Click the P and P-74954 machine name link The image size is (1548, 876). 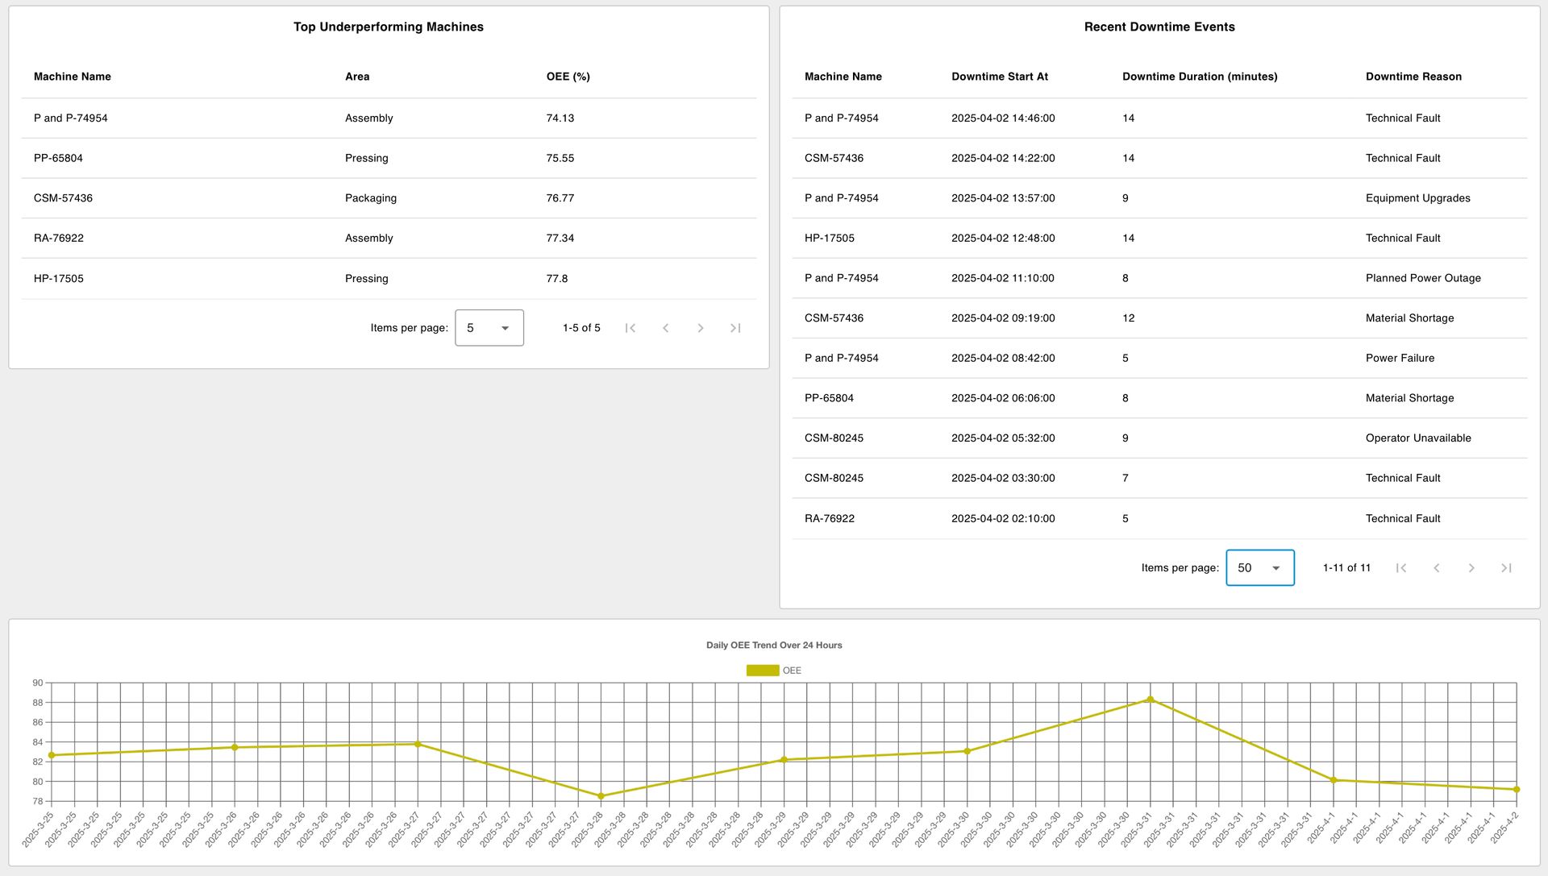(72, 118)
